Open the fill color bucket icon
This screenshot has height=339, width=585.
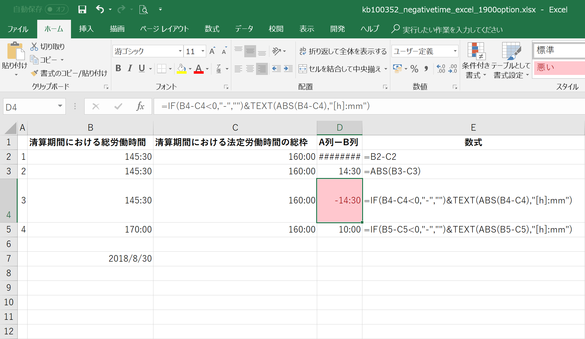click(x=181, y=69)
